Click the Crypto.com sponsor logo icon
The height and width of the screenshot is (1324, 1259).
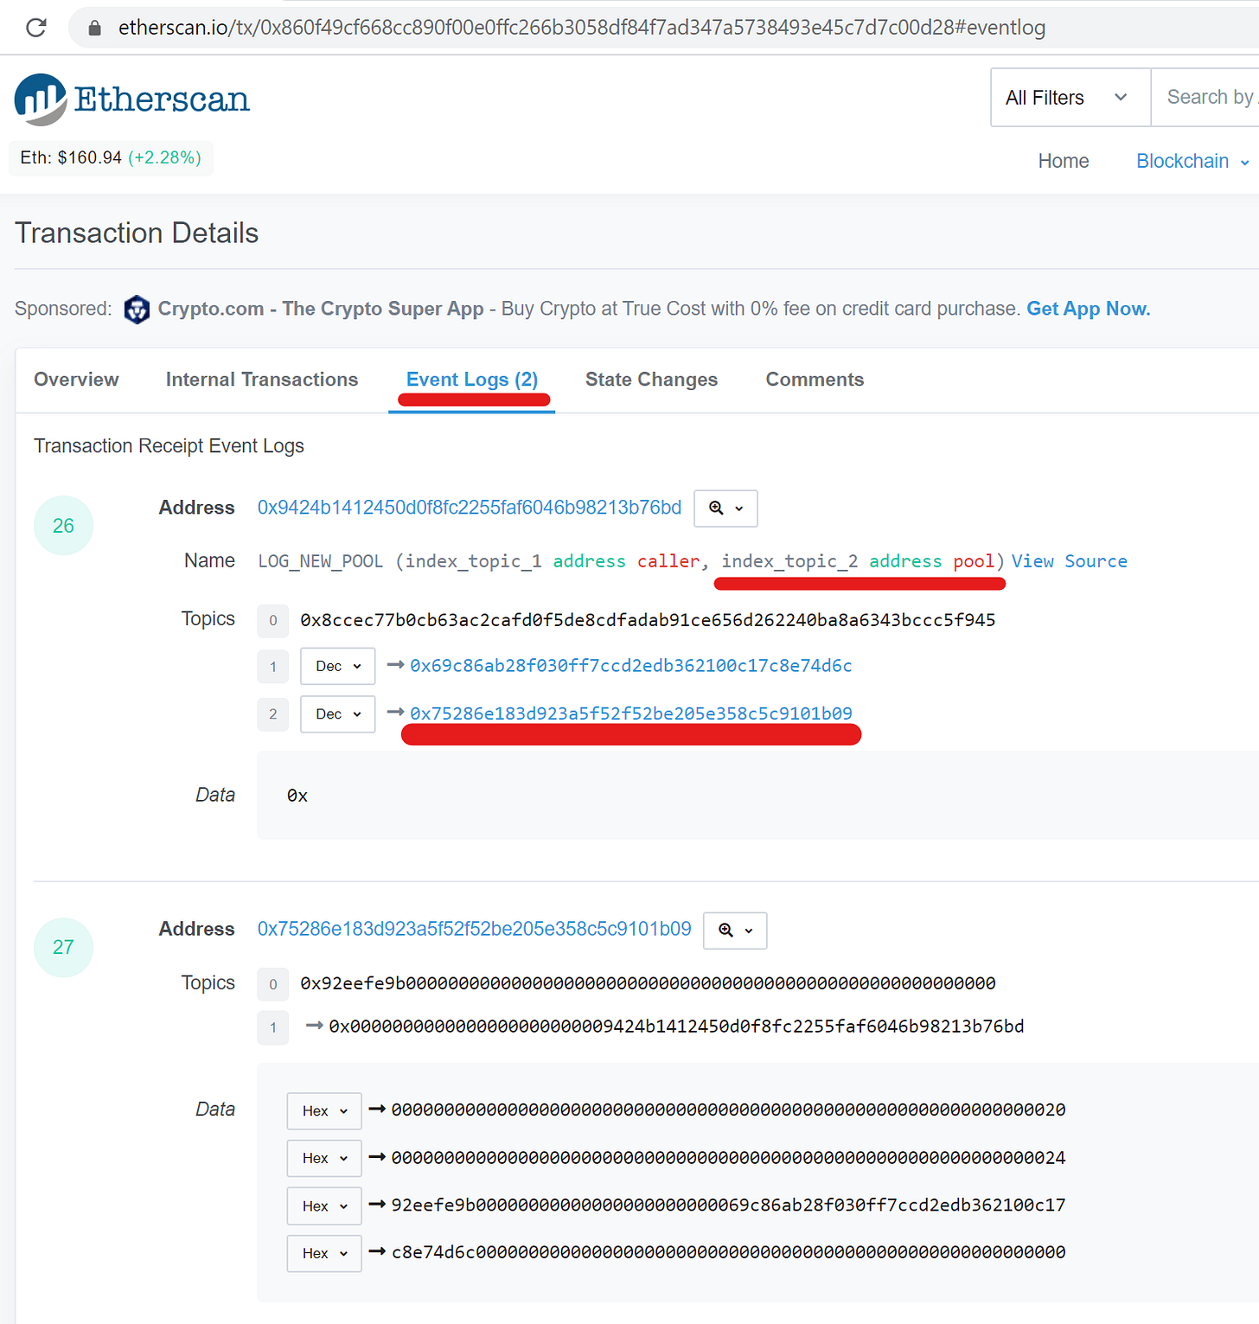[x=137, y=309]
